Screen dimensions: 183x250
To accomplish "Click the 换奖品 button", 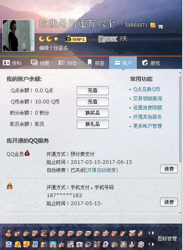I will pyautogui.click(x=93, y=113).
